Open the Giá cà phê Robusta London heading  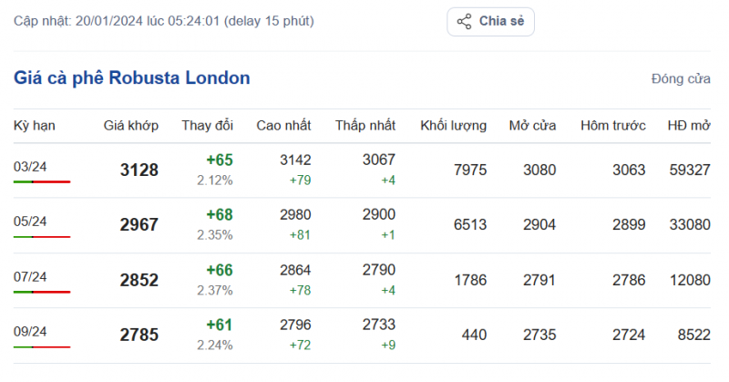[131, 78]
